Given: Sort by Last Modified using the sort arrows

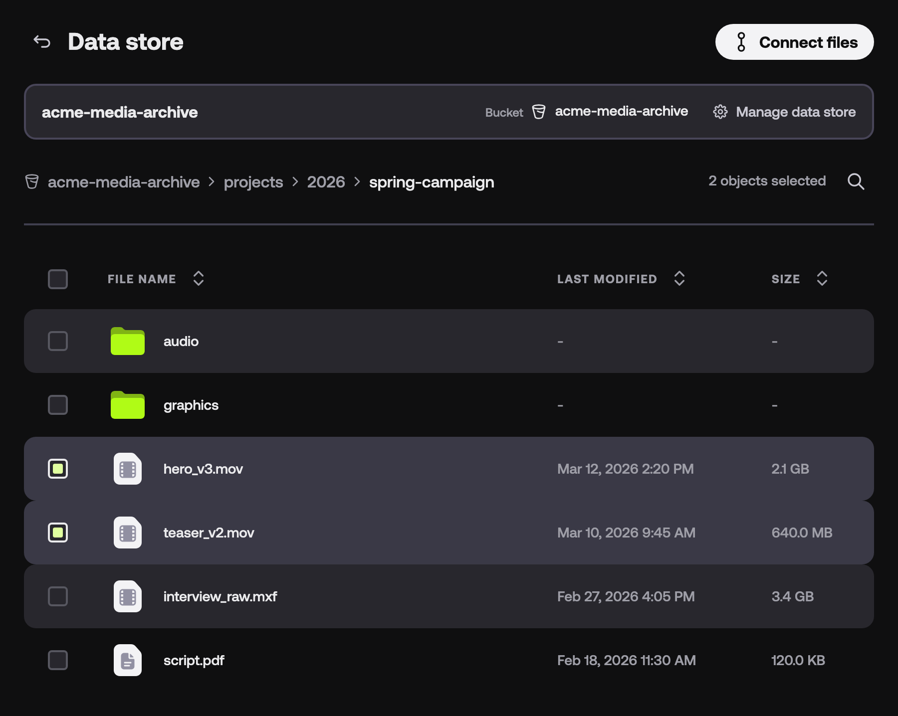Looking at the screenshot, I should click(x=679, y=279).
